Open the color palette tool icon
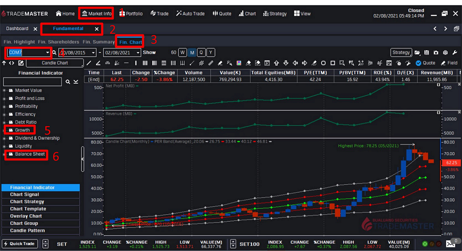Viewport: 462px width, 251px height. [238, 63]
